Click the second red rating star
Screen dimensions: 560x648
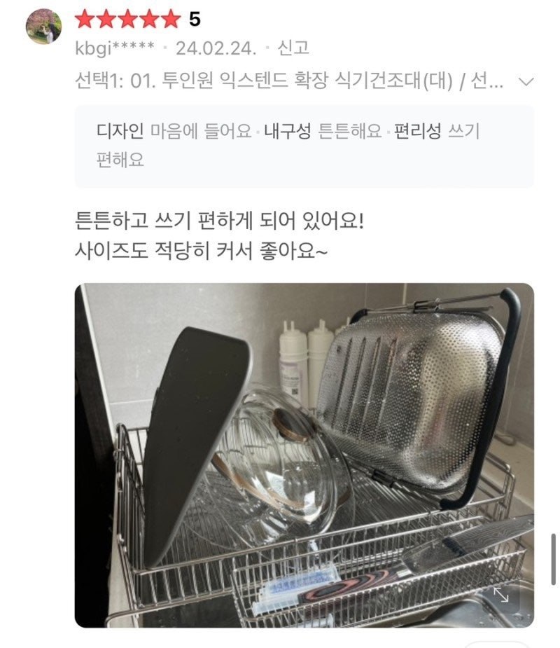(x=106, y=19)
